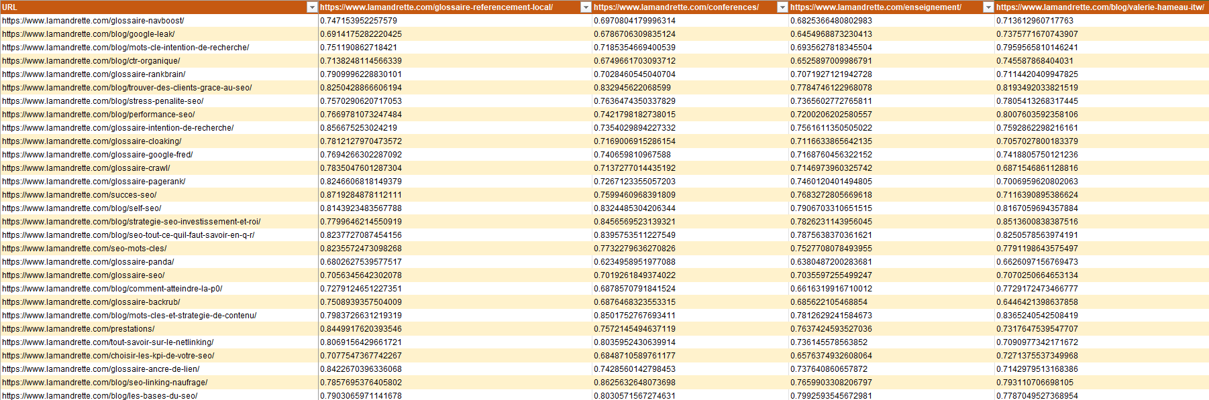Click the seo-tout-ce-quil-faut-savoir URL cell
The width and height of the screenshot is (1209, 400).
pos(159,235)
